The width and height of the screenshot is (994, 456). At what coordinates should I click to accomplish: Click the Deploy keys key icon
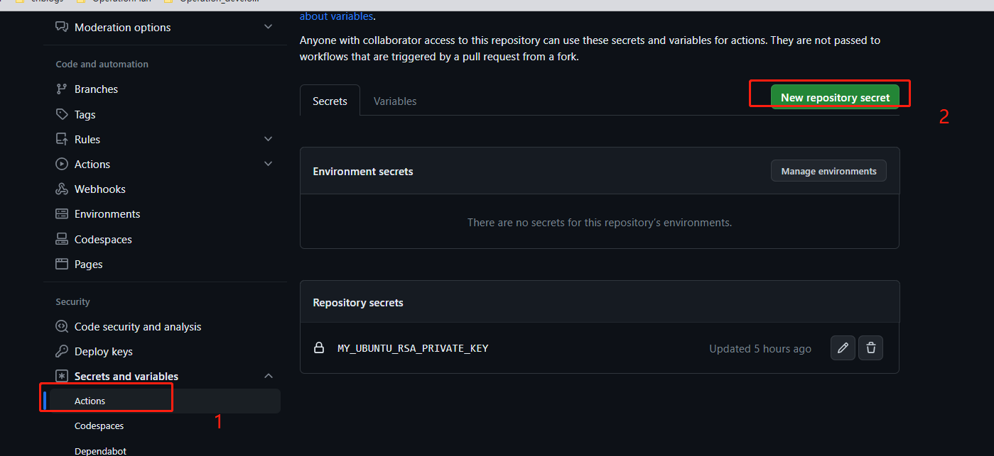62,352
